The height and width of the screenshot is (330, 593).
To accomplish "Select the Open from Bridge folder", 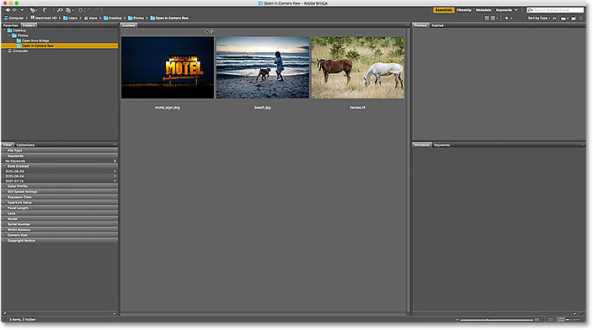I will (x=35, y=40).
